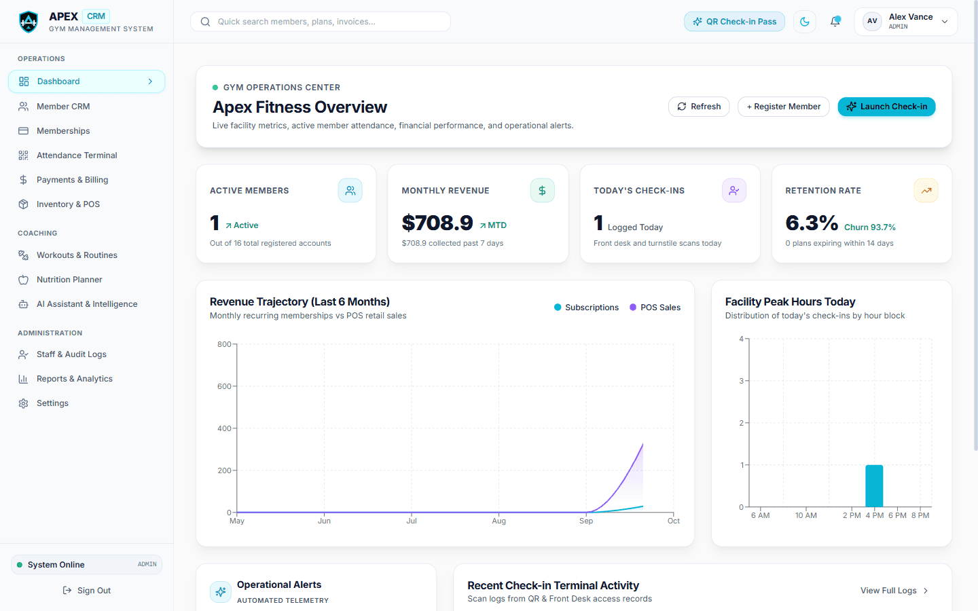Click the Monthly Revenue dollar icon
Viewport: 978px width, 611px height.
pos(543,191)
